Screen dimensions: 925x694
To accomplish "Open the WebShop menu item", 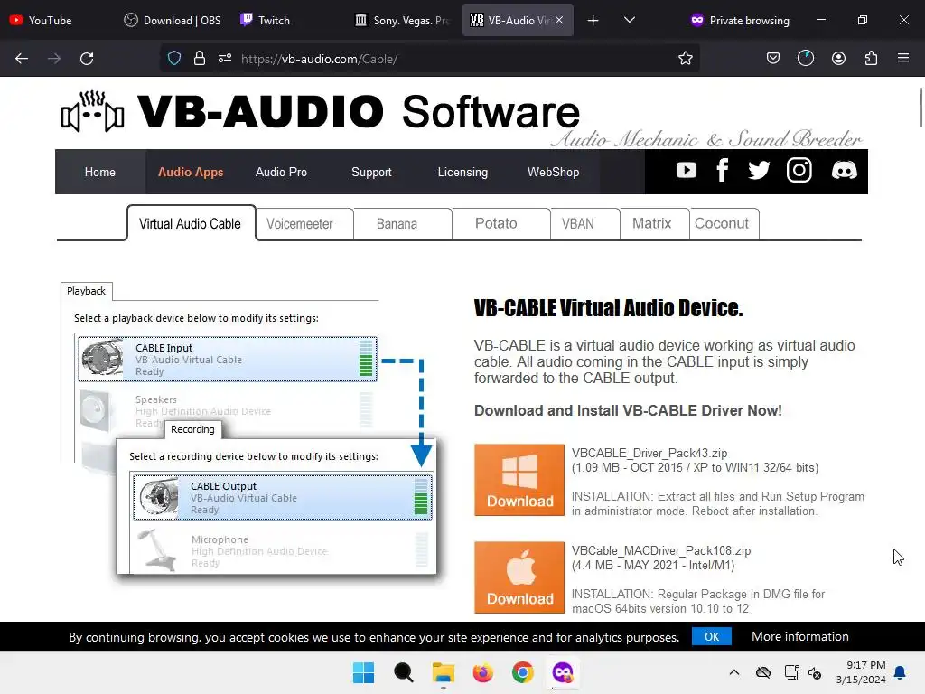I will 553,172.
